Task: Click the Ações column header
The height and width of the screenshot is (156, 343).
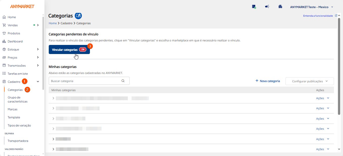Action: pos(320,90)
